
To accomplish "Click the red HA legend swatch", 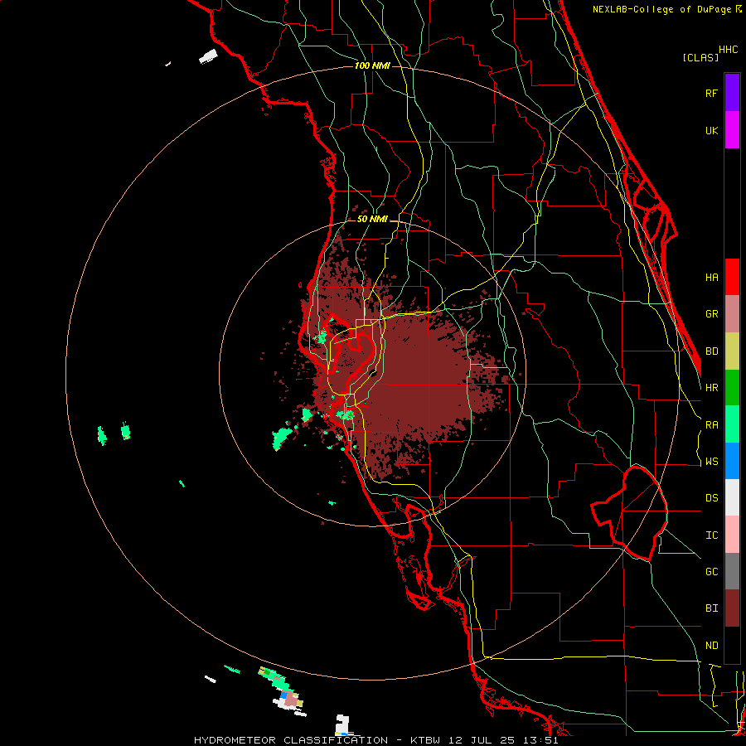I will 732,277.
